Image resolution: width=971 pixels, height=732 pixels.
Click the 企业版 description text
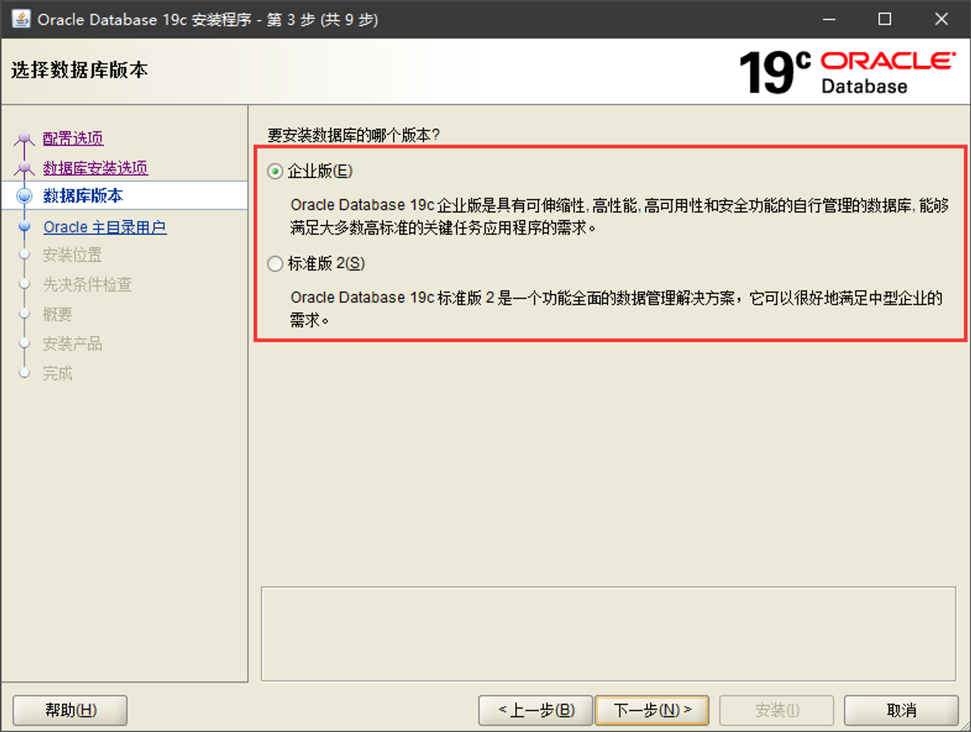[619, 217]
